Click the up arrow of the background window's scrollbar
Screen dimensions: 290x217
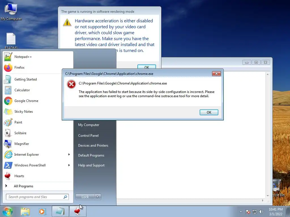click(x=268, y=74)
